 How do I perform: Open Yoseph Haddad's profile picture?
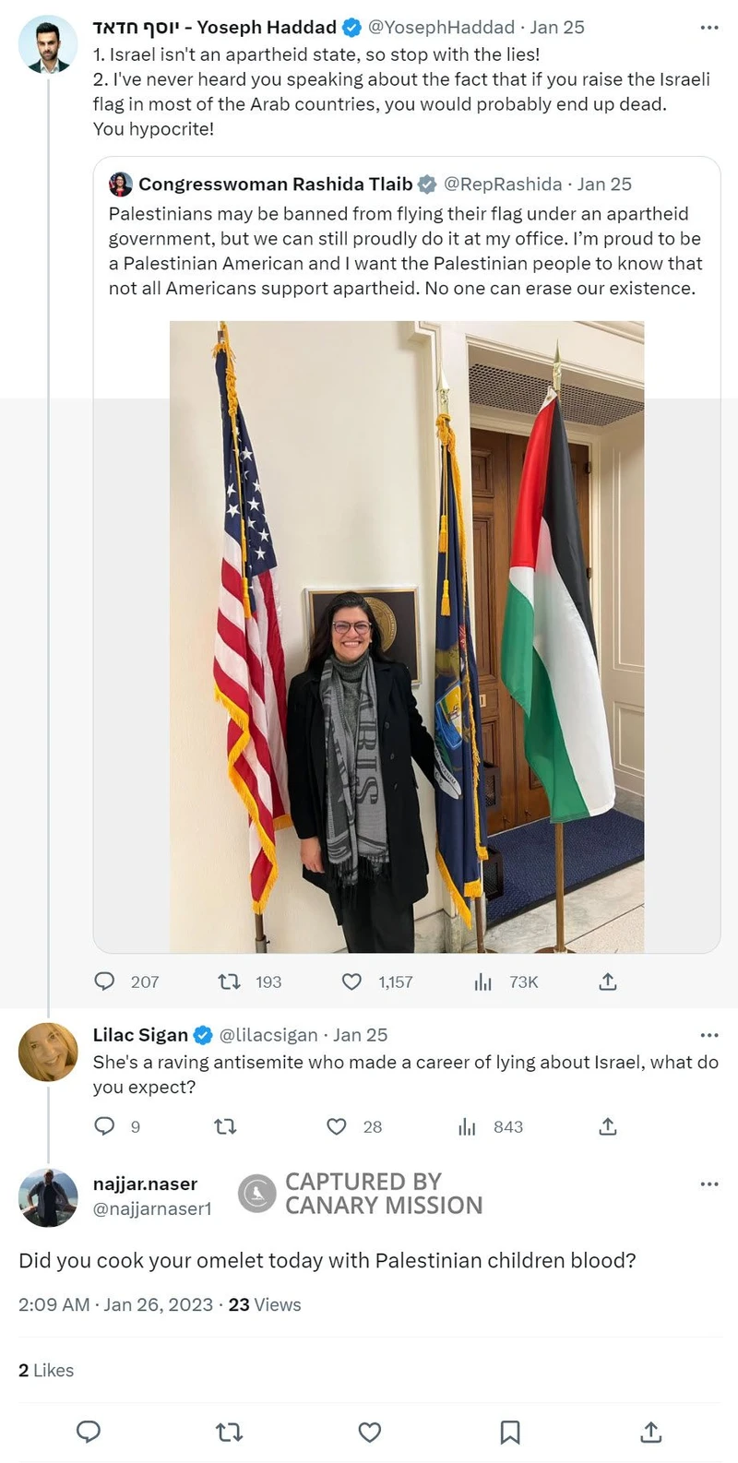pyautogui.click(x=48, y=44)
